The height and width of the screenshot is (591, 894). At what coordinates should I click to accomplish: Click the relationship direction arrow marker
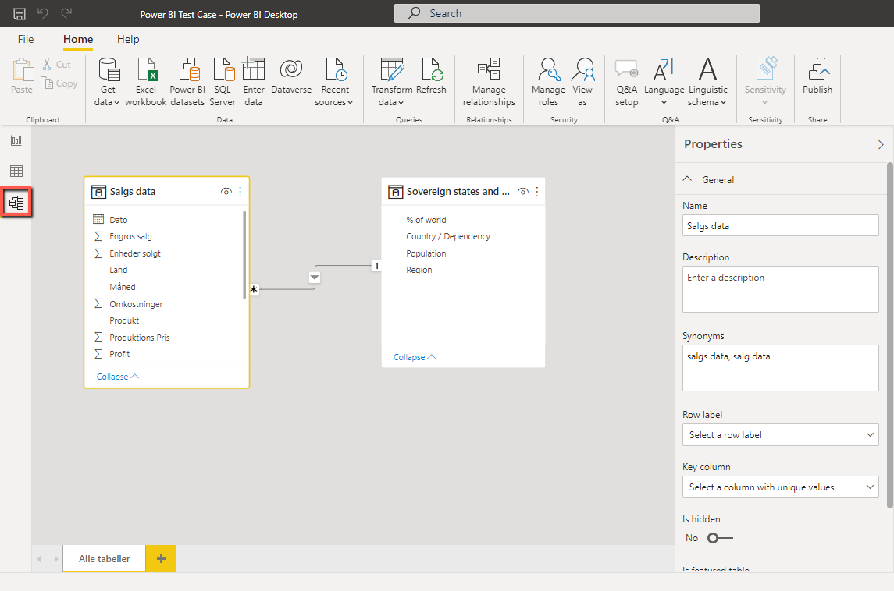coord(315,278)
